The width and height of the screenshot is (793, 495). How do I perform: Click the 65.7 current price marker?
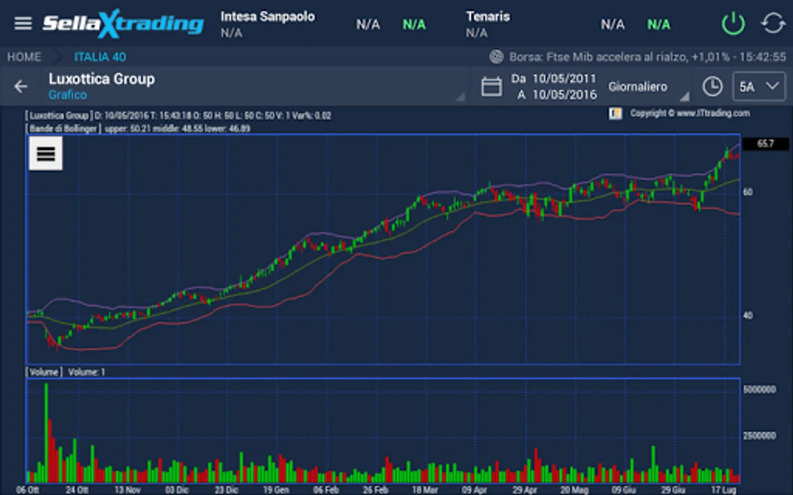click(x=765, y=144)
